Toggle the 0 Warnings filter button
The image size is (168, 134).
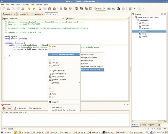[x=20, y=108]
